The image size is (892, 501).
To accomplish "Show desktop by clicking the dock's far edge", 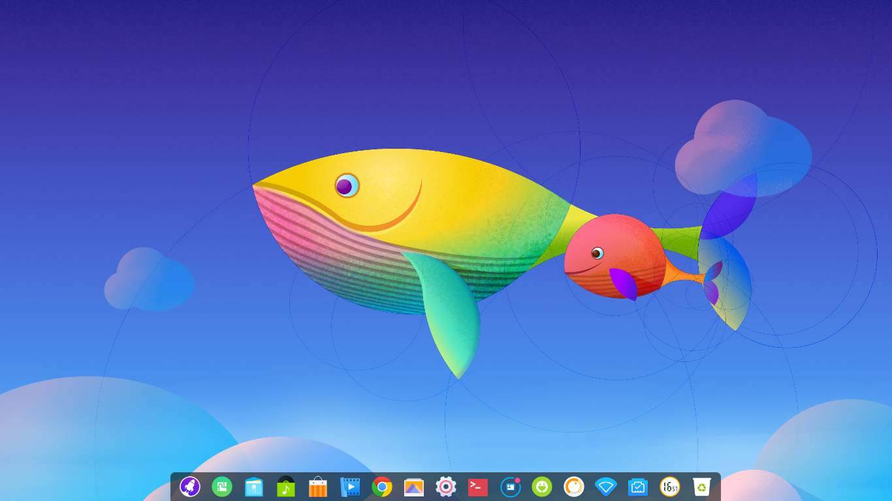I will pos(718,487).
